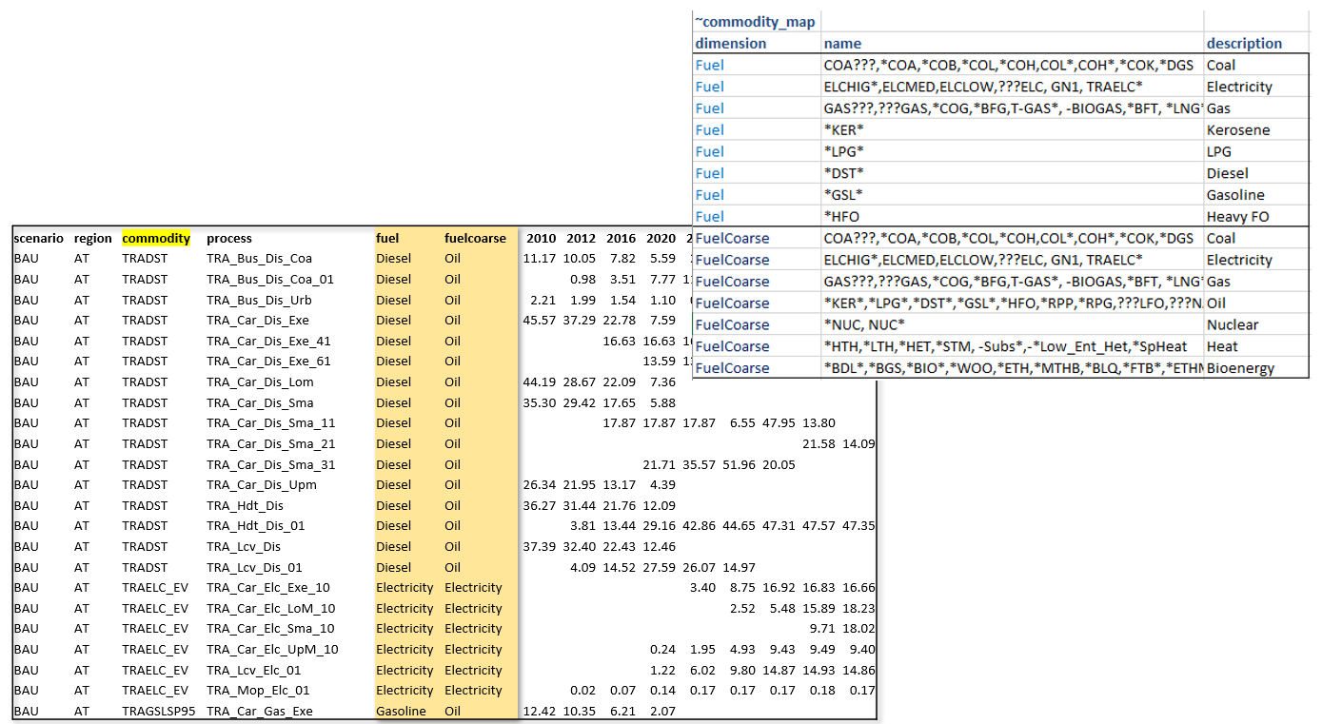Select the '*KER*' name cell
Screen dimensions: 1322x724
[x=1013, y=129]
